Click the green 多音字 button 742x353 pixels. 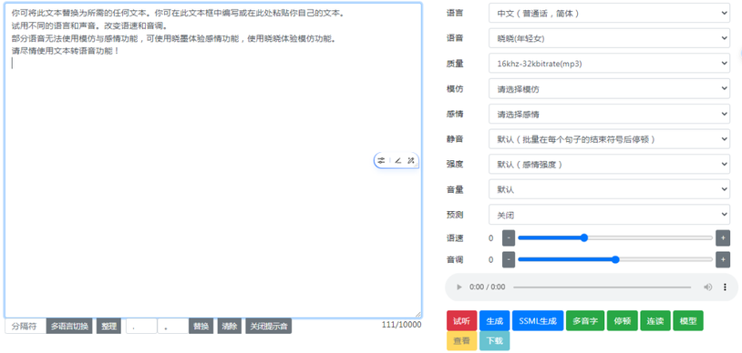pyautogui.click(x=585, y=320)
